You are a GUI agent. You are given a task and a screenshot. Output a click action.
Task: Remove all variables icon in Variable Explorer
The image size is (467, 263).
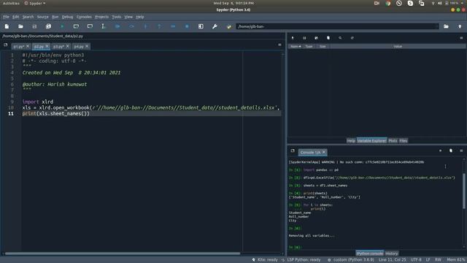[x=328, y=38]
